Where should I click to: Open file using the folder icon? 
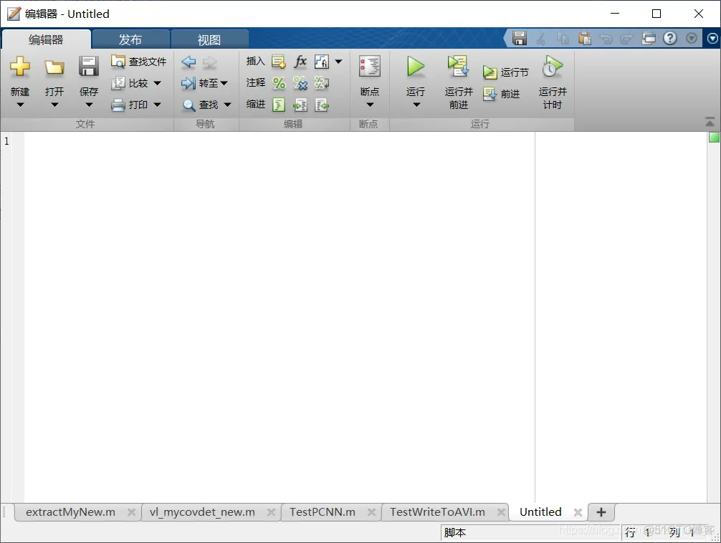(x=54, y=67)
